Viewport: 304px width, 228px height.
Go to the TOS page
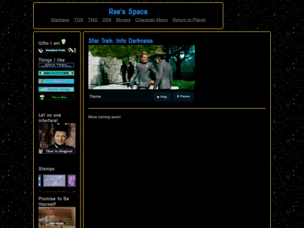coord(78,20)
